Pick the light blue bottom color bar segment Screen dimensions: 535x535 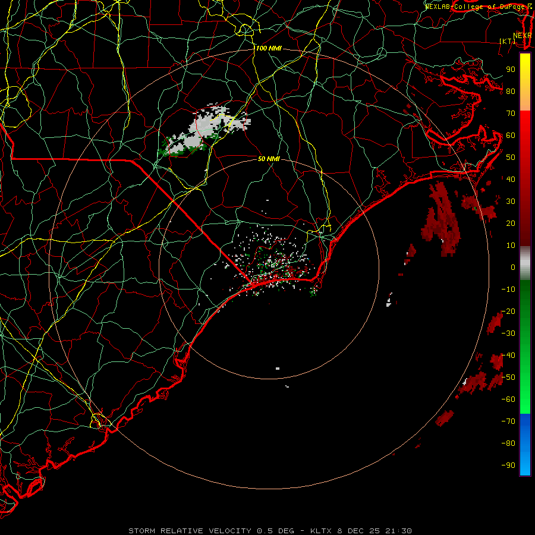[x=525, y=462]
